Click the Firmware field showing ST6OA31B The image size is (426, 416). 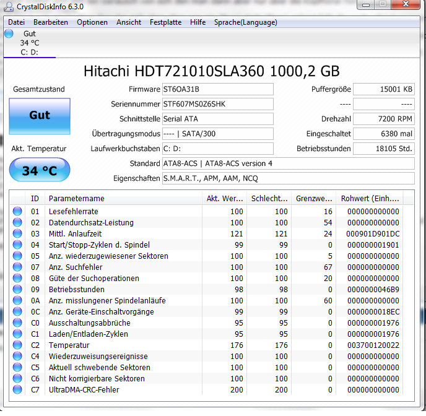[217, 89]
